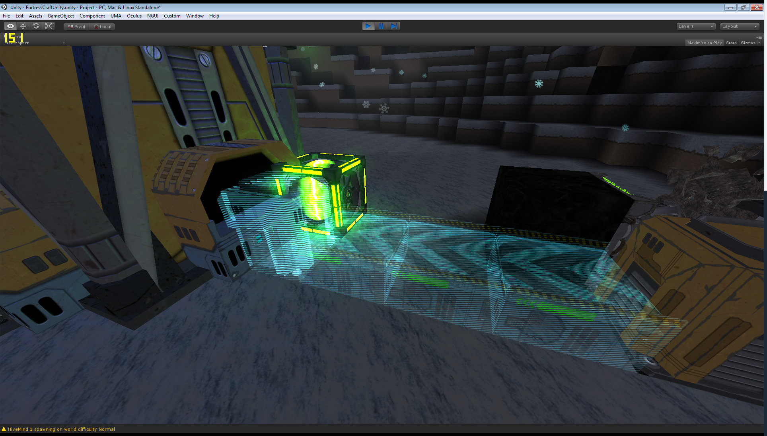This screenshot has width=767, height=436.
Task: Click the HiveMind warning status message
Action: (x=61, y=429)
